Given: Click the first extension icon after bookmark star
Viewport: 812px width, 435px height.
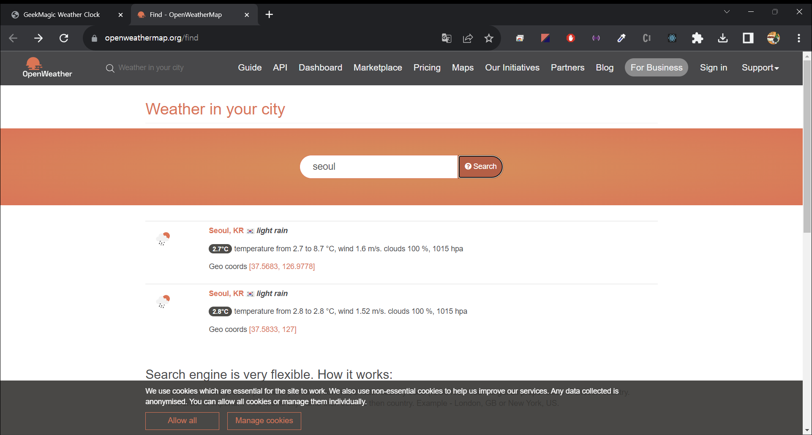Looking at the screenshot, I should point(520,38).
